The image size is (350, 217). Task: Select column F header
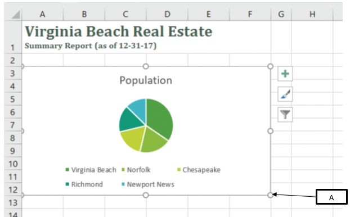[250, 14]
